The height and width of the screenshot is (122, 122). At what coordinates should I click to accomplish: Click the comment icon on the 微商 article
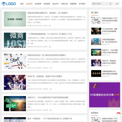click(x=49, y=47)
